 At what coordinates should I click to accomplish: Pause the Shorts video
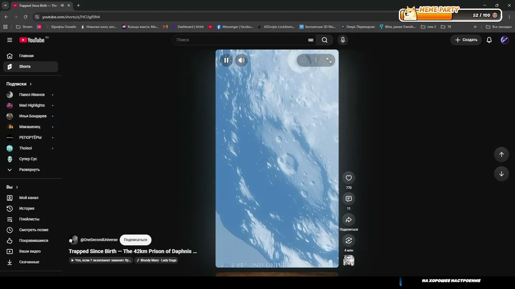tap(226, 60)
